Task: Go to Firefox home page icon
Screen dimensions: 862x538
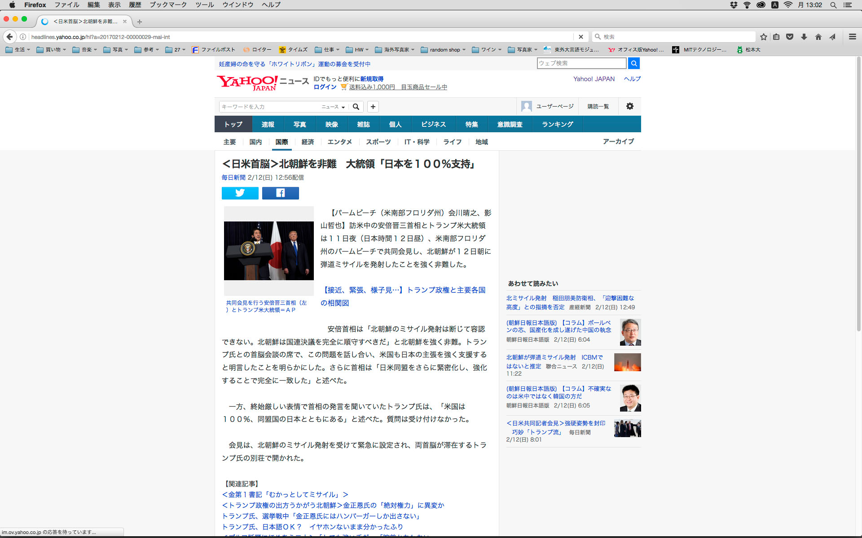Action: [x=818, y=37]
